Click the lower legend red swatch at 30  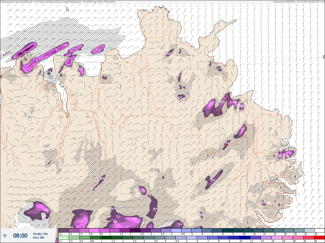(x=320, y=238)
